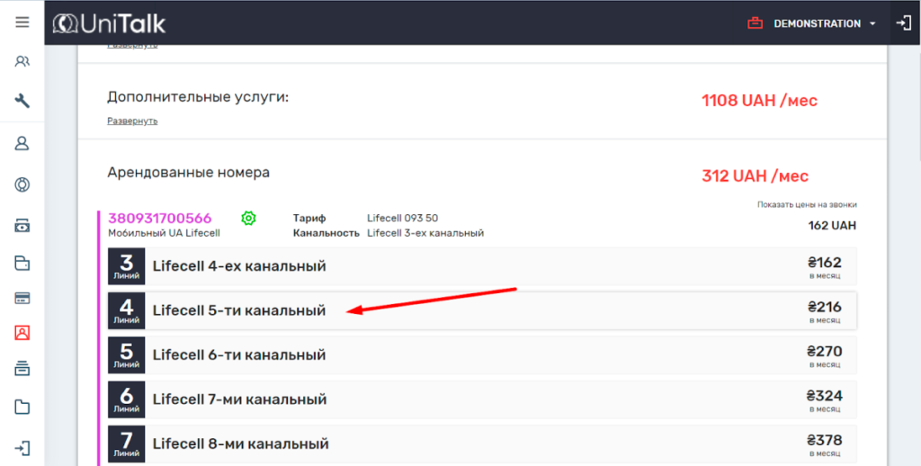Click the phone number 380931700566
The image size is (921, 466).
(160, 218)
